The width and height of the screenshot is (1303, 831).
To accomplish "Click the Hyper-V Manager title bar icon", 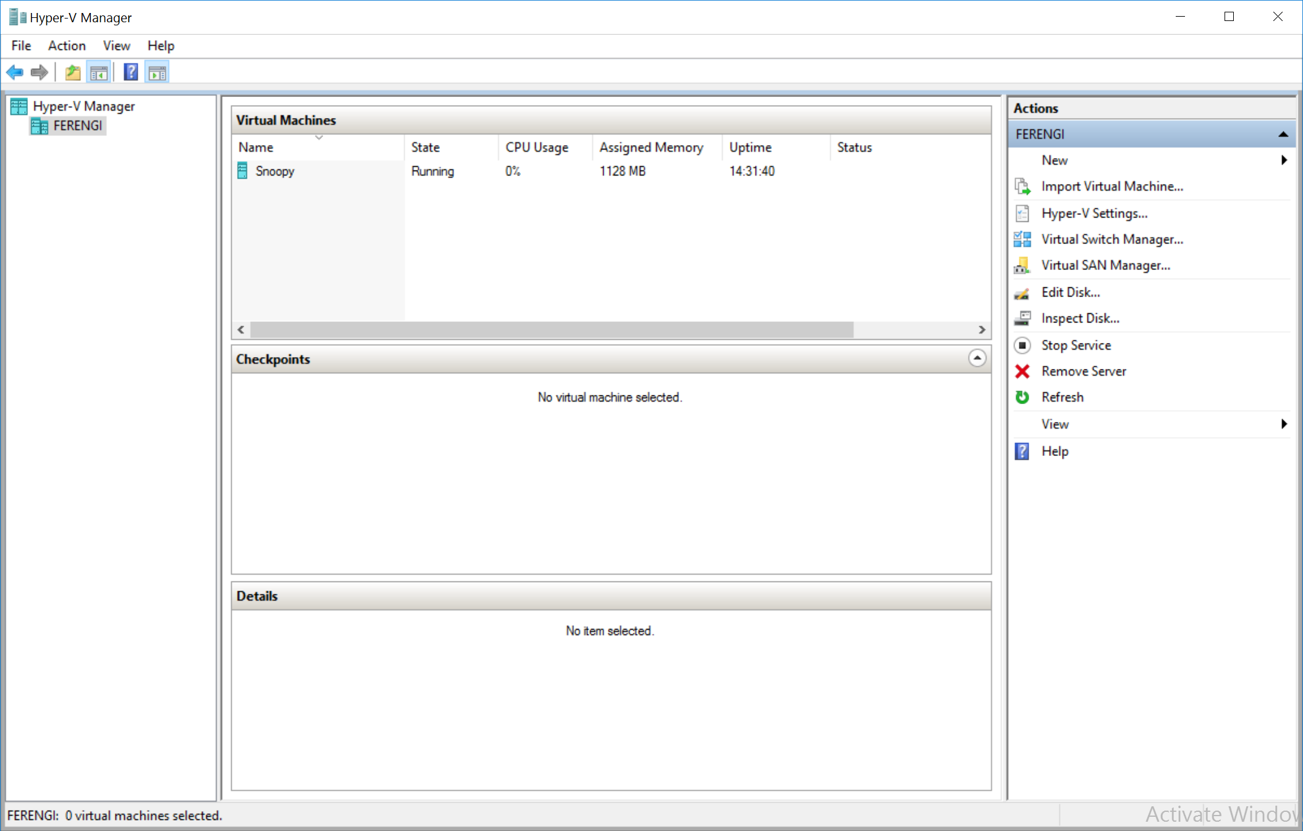I will pyautogui.click(x=17, y=17).
